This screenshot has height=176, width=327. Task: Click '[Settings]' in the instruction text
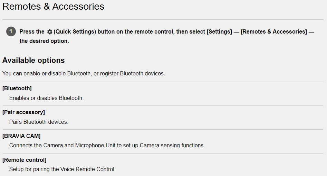click(219, 32)
